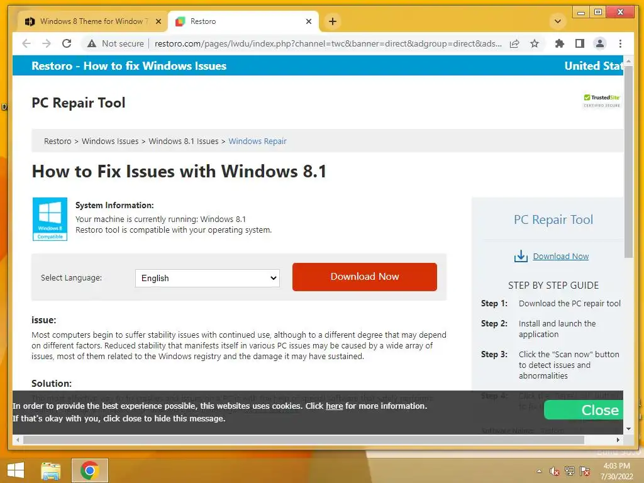
Task: Open Windows Repair breadcrumb link
Action: tap(257, 142)
